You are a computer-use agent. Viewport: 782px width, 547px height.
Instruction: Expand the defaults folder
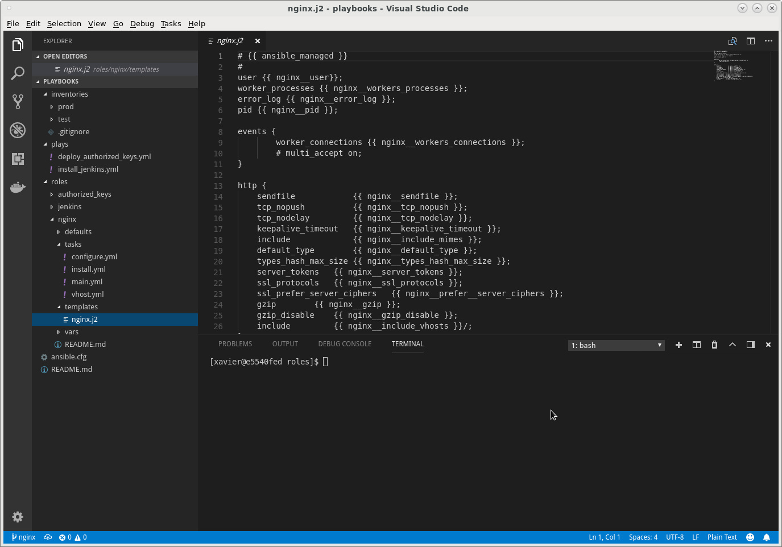(115, 232)
